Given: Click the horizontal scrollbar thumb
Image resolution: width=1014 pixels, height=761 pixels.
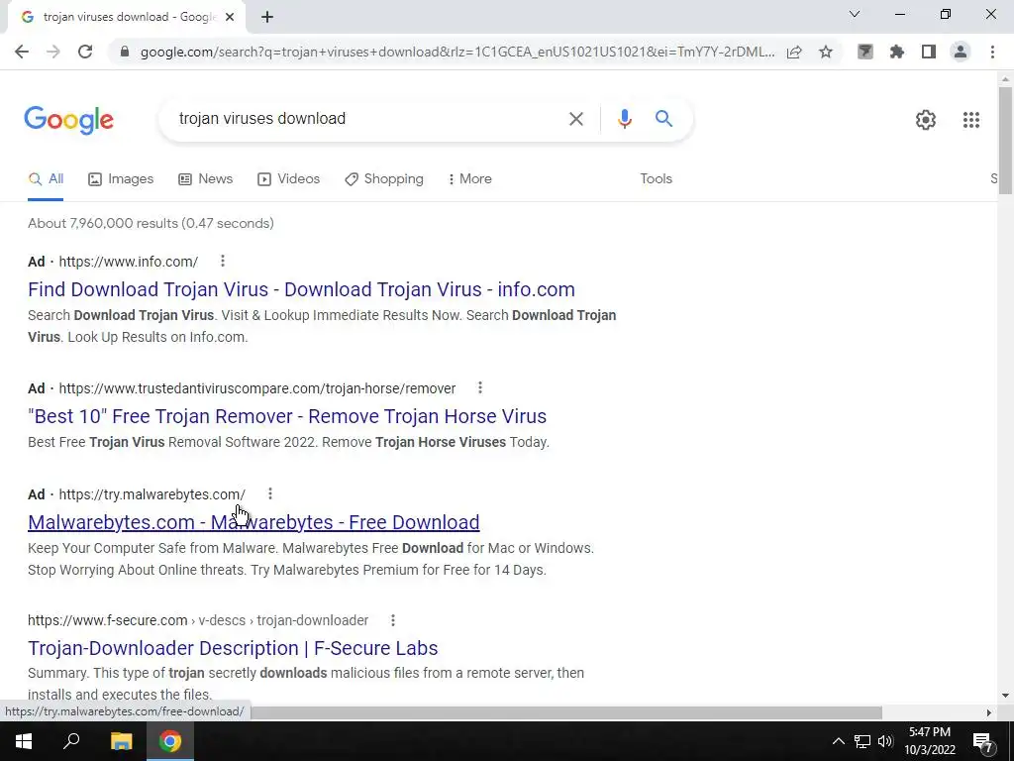Looking at the screenshot, I should tap(565, 712).
